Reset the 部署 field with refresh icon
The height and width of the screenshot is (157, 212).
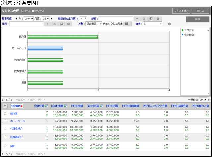pyautogui.click(x=144, y=19)
